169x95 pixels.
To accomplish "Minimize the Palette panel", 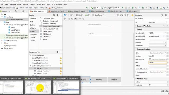I will click(x=61, y=15).
